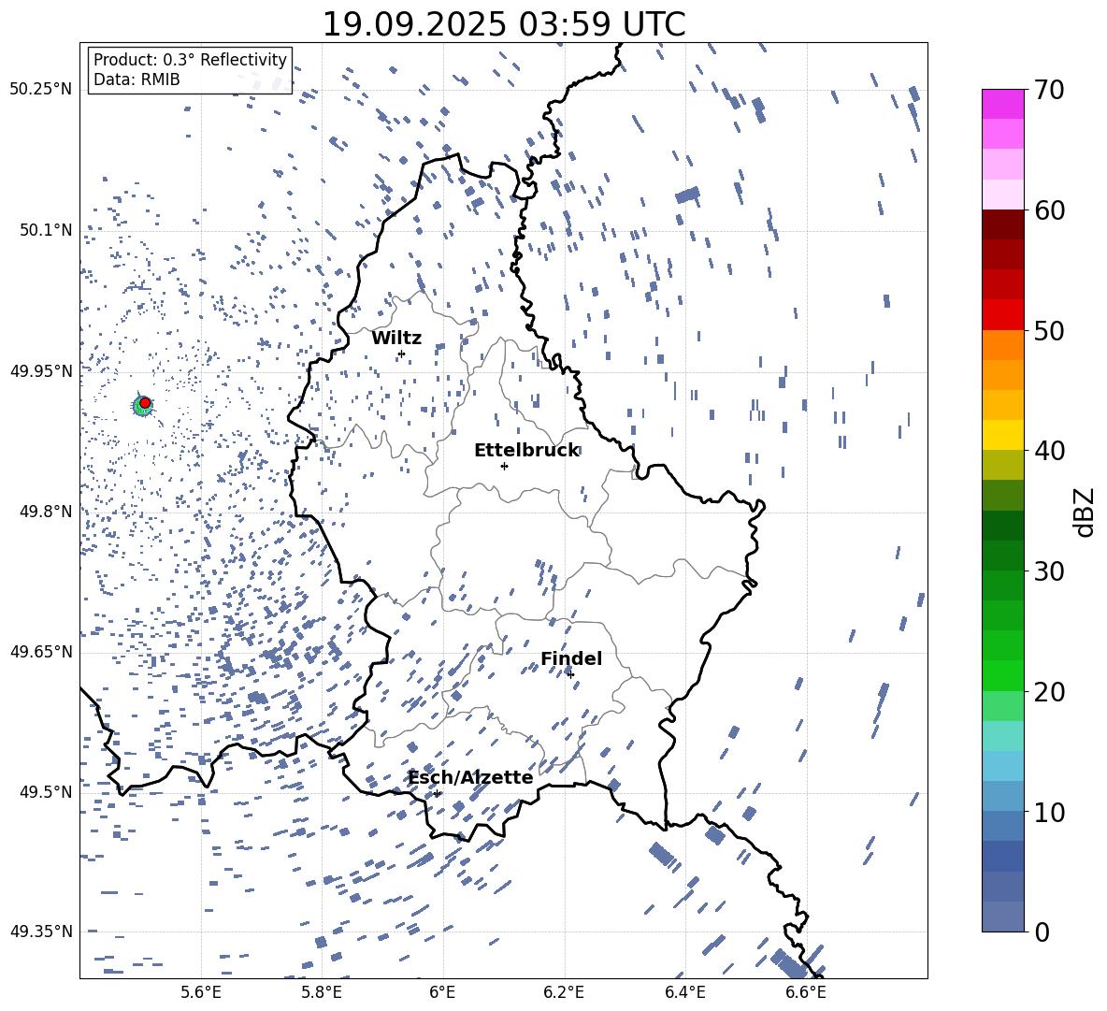
Task: Pick the light green swatch just below 20 dBZ
Action: [x=1003, y=706]
